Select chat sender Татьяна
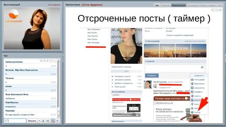Image resolution: width=226 pixels, height=127 pixels. (x=10, y=78)
